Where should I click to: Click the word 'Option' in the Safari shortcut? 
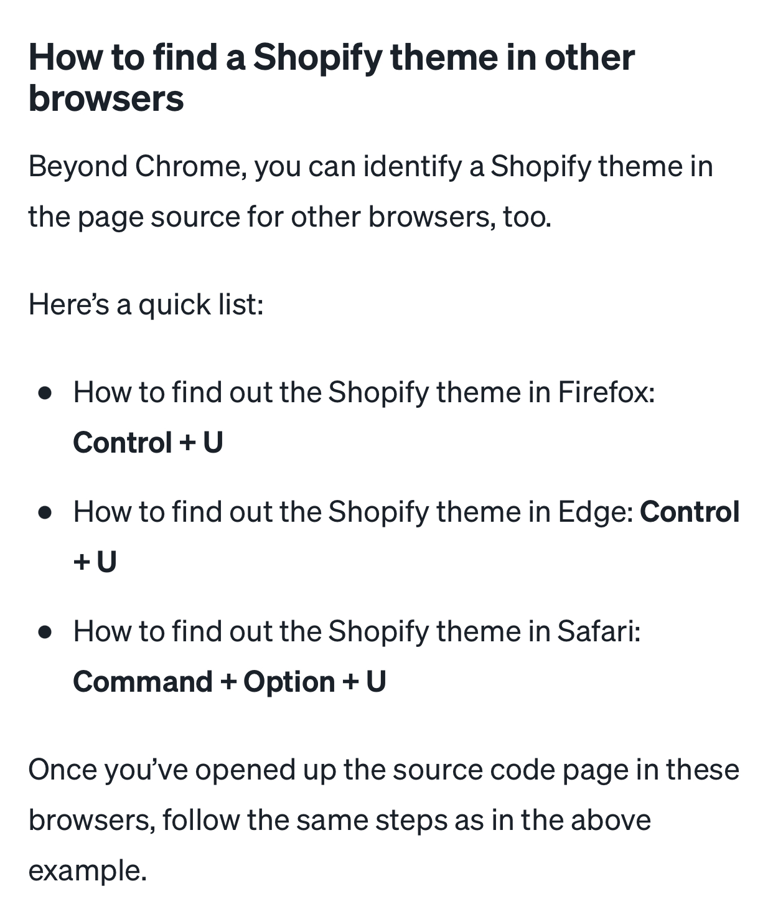(289, 682)
